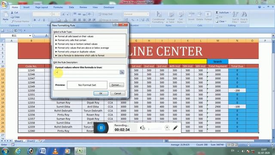Open the General number format dropdown

tap(148, 14)
